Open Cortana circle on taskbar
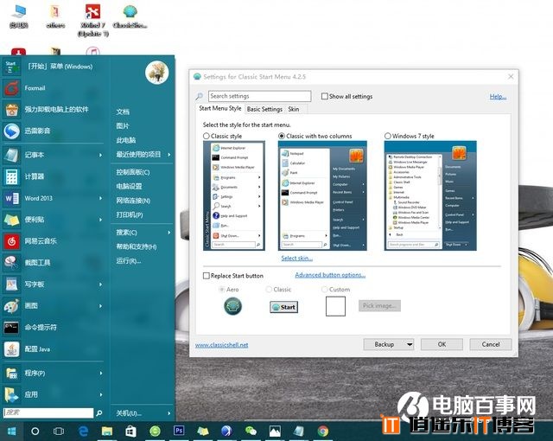553x441 pixels. 35,431
